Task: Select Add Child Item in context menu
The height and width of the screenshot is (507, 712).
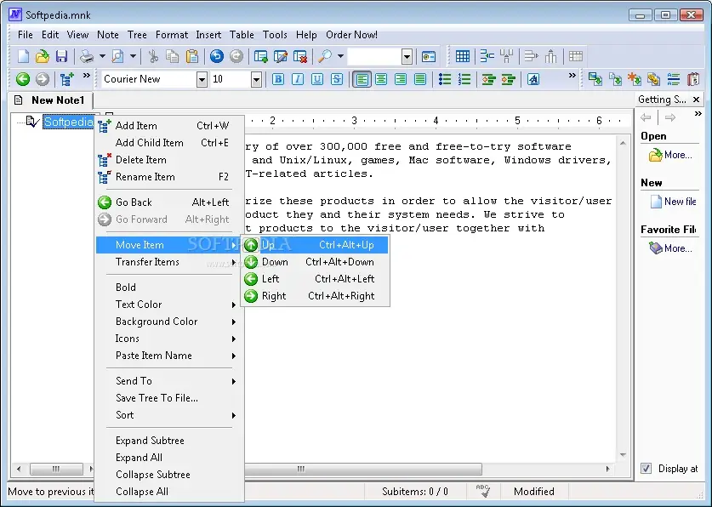Action: pyautogui.click(x=170, y=143)
